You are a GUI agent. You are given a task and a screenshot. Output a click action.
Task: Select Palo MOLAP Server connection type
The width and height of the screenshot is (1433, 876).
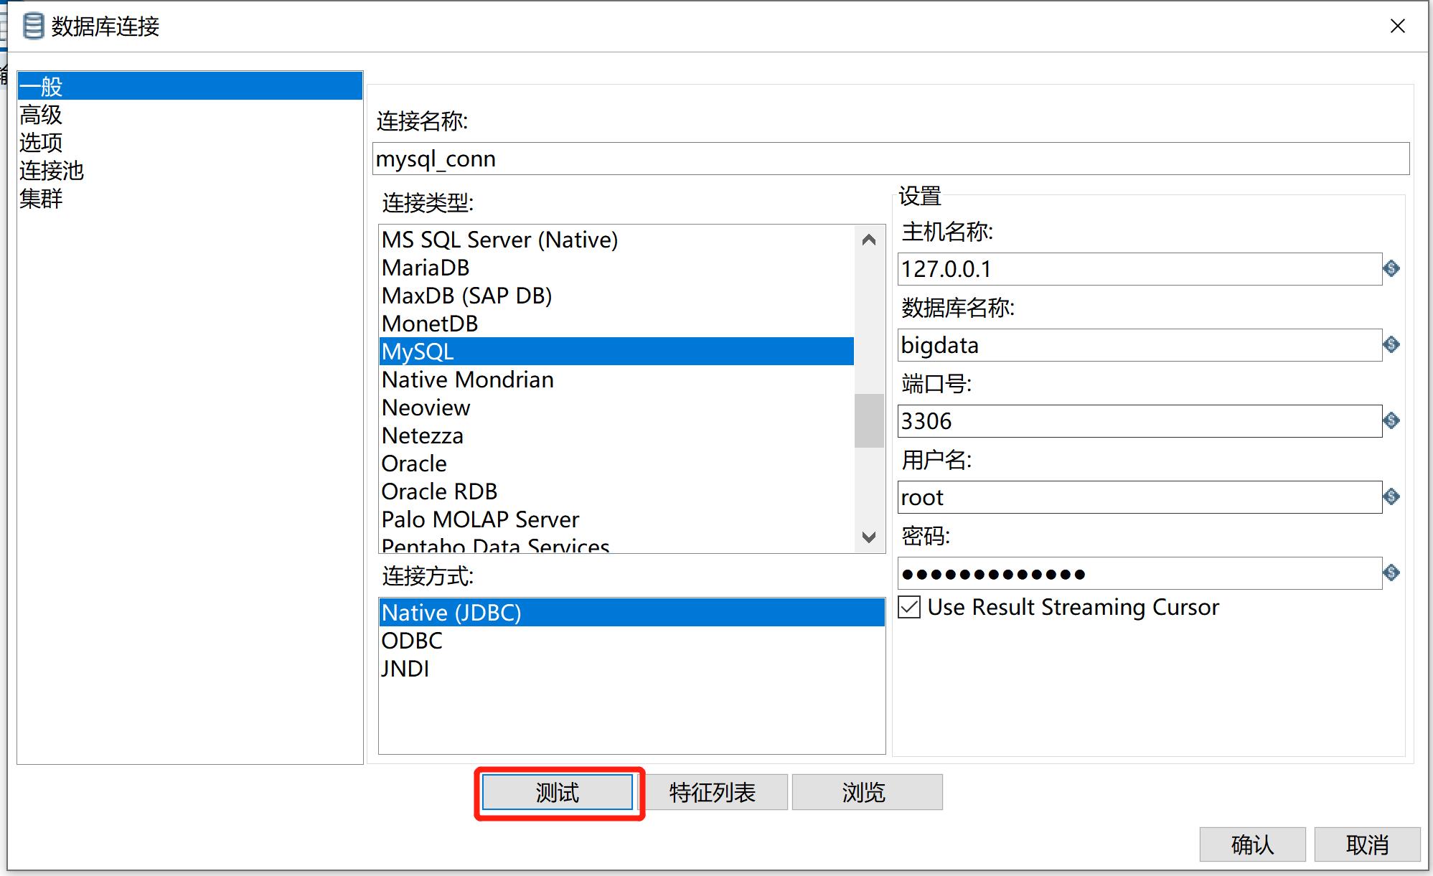click(x=617, y=519)
